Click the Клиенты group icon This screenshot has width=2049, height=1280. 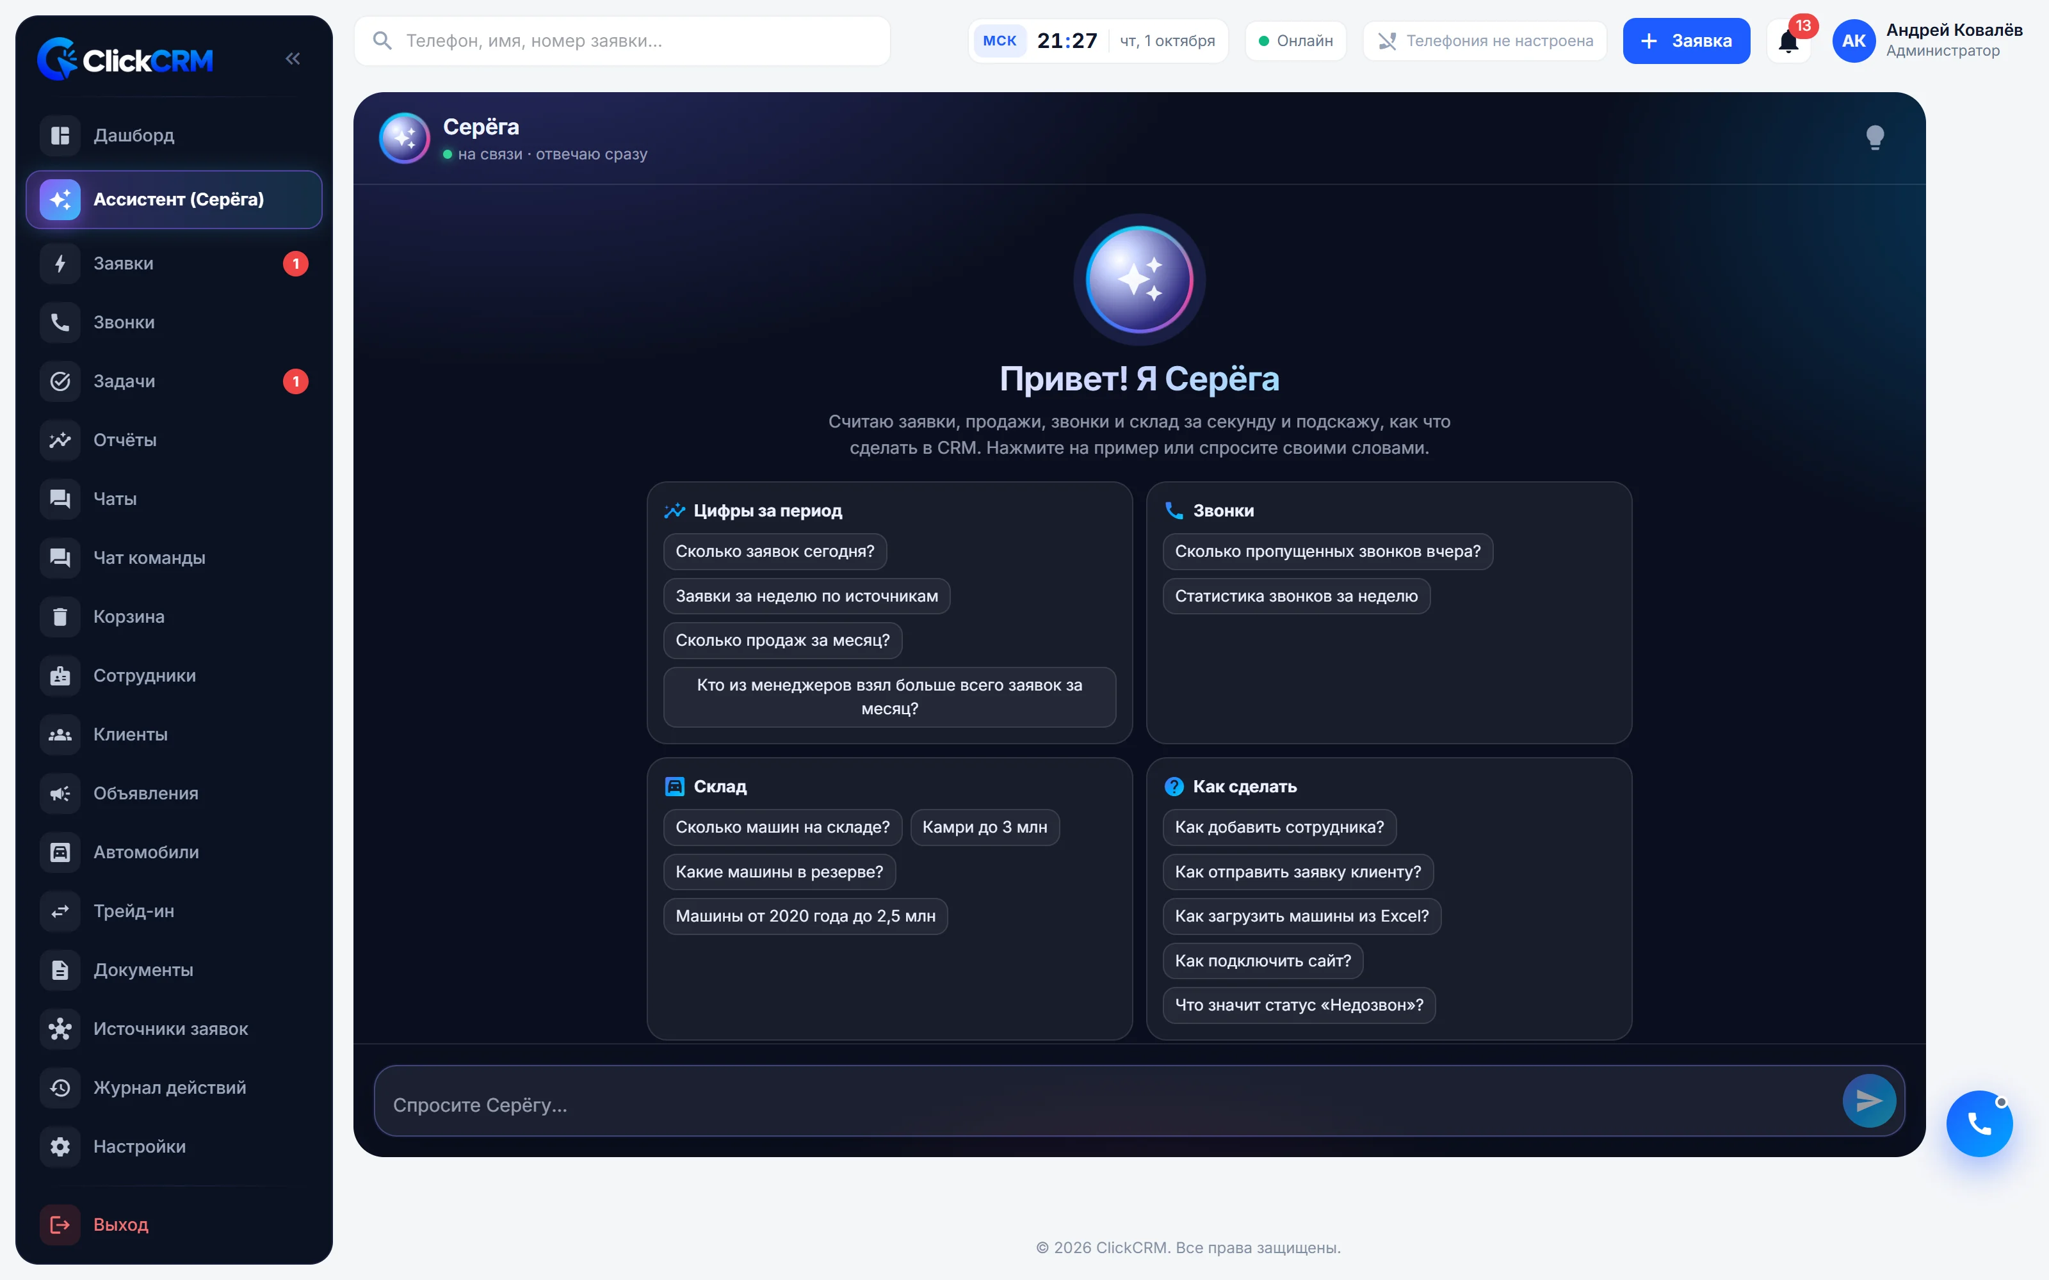[x=60, y=734]
